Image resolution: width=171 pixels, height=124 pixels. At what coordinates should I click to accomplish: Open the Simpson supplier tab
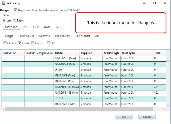[x=12, y=27]
